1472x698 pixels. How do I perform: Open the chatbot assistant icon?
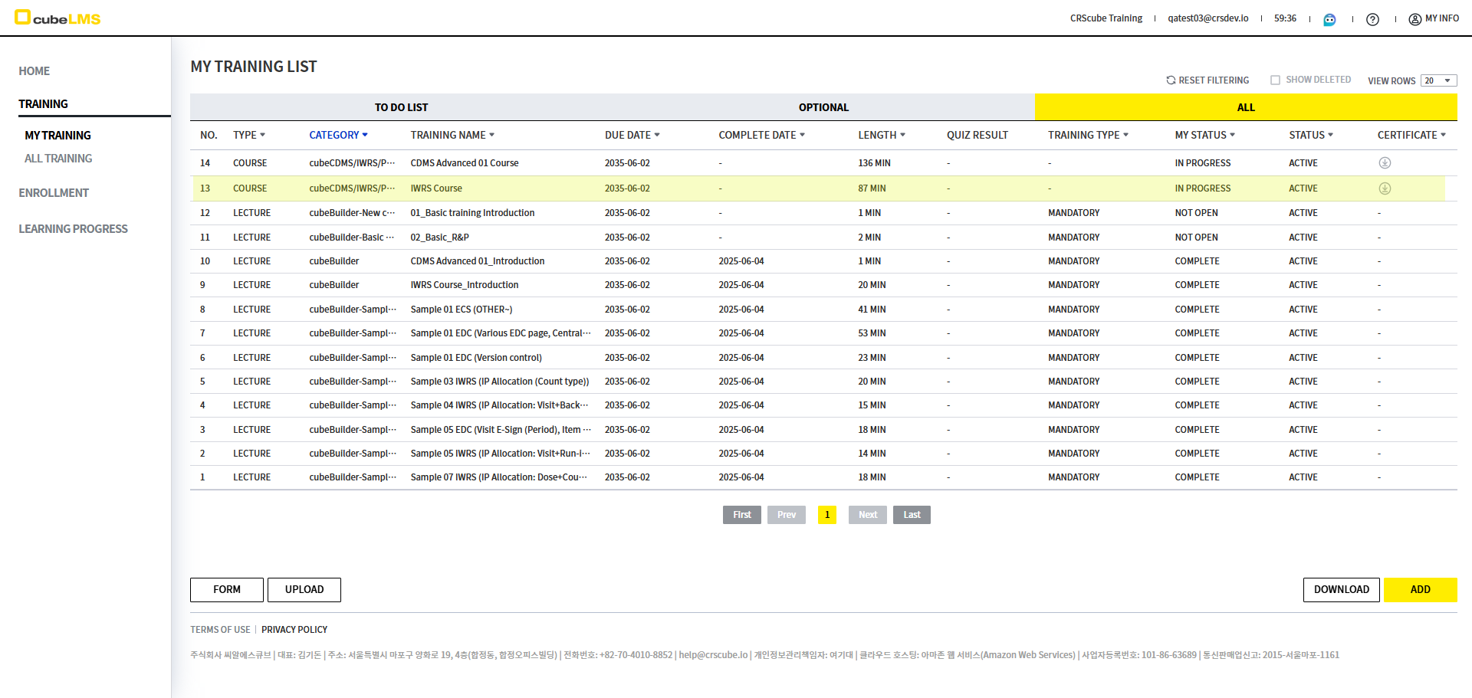[x=1329, y=19]
